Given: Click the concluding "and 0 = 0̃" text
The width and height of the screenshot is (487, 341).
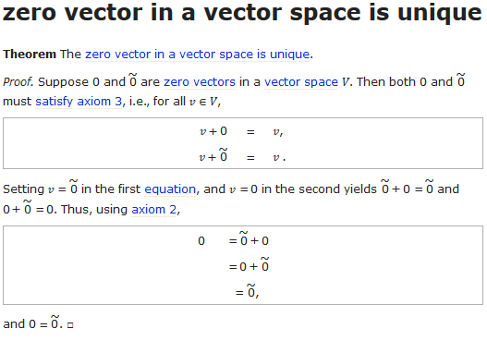Looking at the screenshot, I should pyautogui.click(x=33, y=323).
